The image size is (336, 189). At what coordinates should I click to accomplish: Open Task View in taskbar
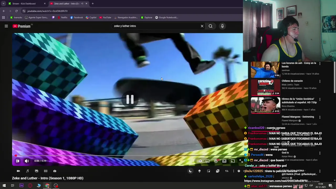click(12, 186)
